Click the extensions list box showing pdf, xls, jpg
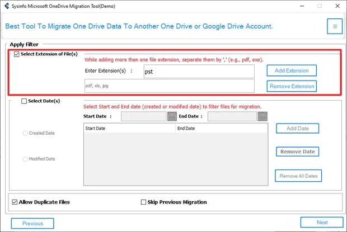The height and width of the screenshot is (232, 347). 168,86
